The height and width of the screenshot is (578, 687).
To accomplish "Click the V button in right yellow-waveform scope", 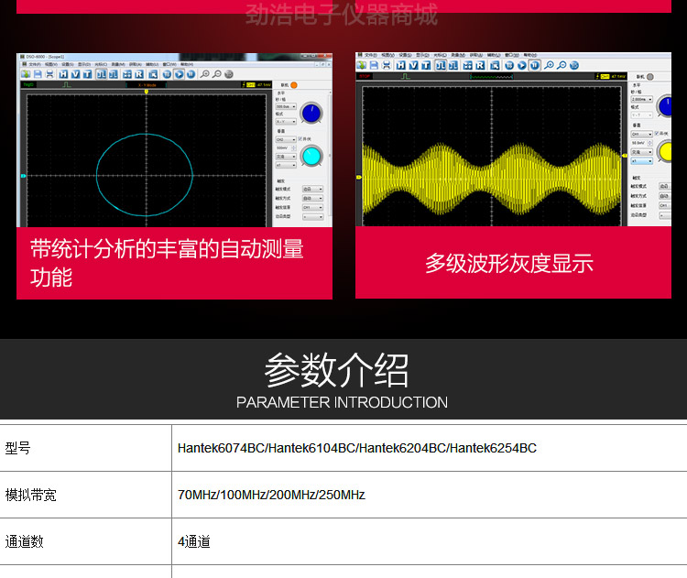I will [414, 65].
